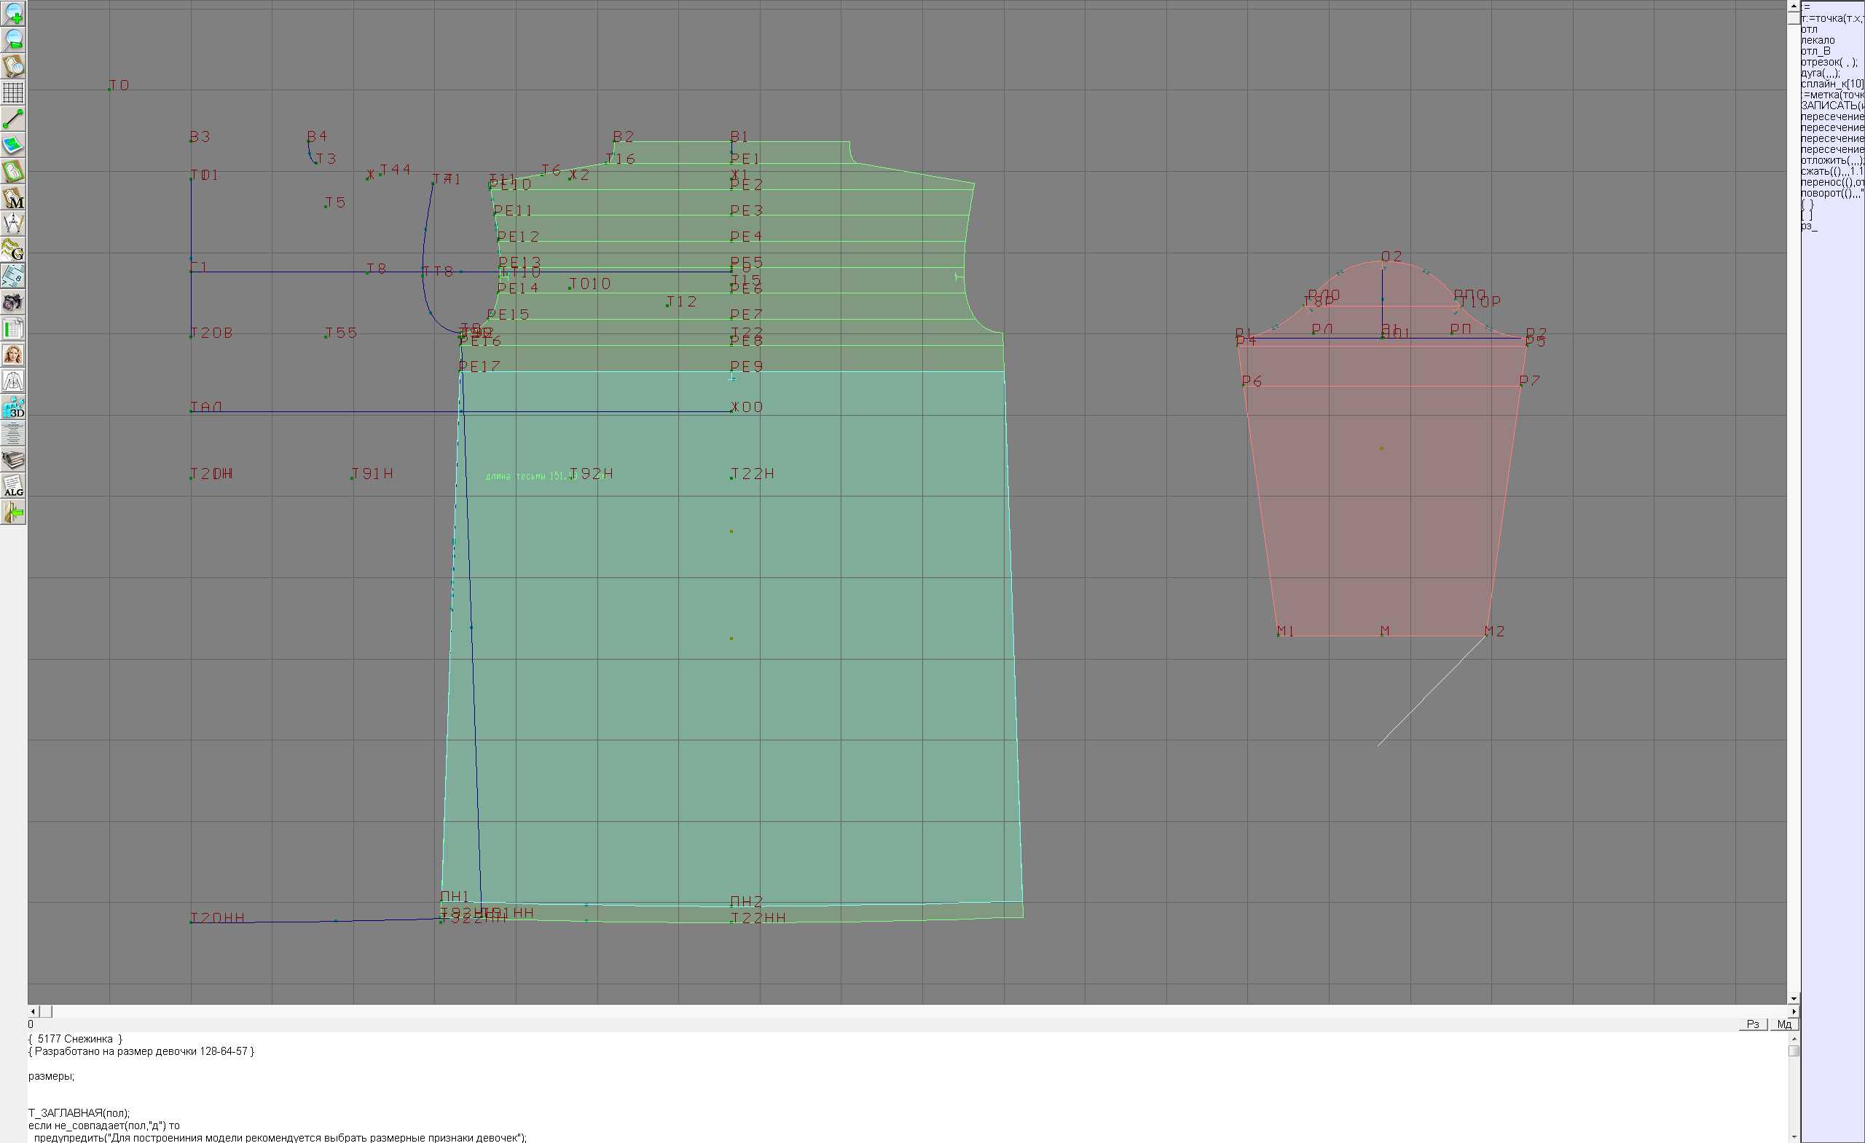The width and height of the screenshot is (1865, 1143).
Task: Open the pattern with M icon
Action: (x=13, y=197)
